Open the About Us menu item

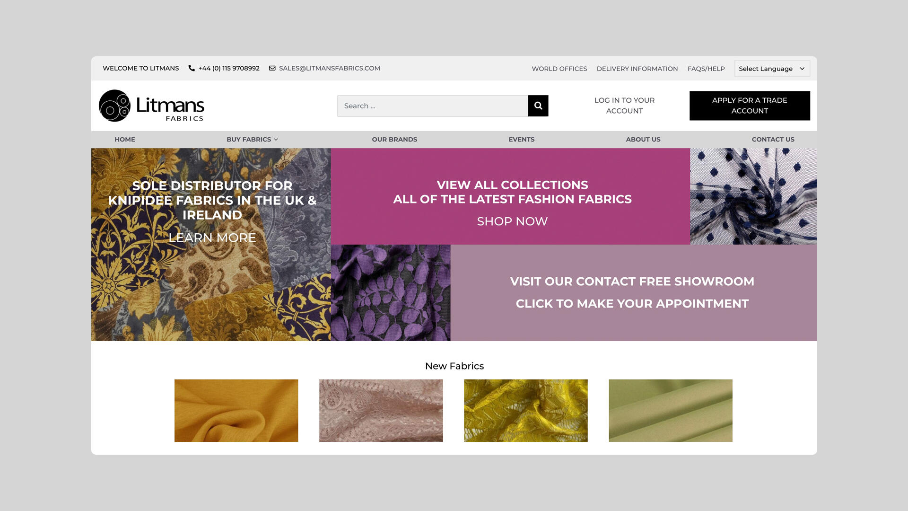click(643, 139)
